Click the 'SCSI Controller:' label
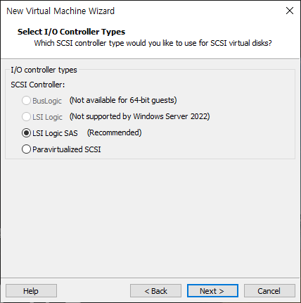The height and width of the screenshot is (303, 301). click(38, 85)
